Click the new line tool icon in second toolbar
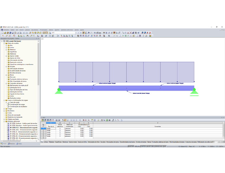 7,36
